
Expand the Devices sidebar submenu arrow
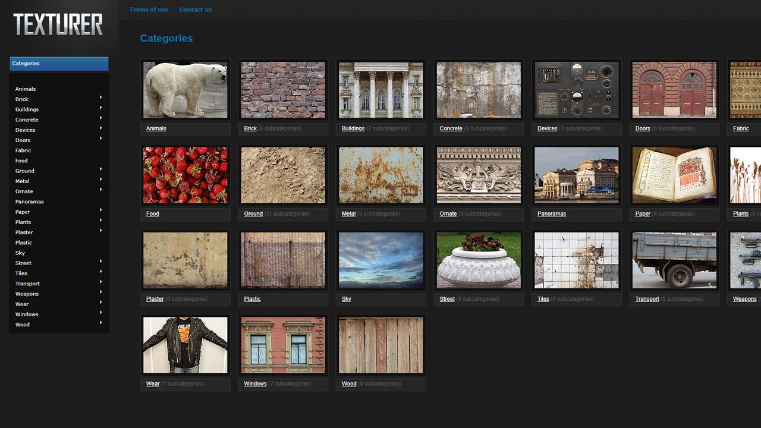pos(101,128)
